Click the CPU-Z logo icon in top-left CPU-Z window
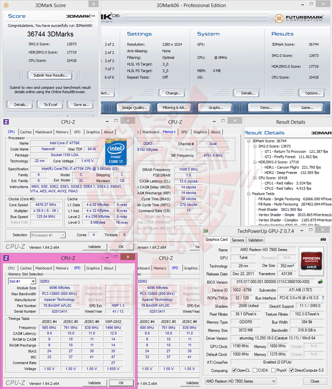The image size is (332, 389). (6, 122)
